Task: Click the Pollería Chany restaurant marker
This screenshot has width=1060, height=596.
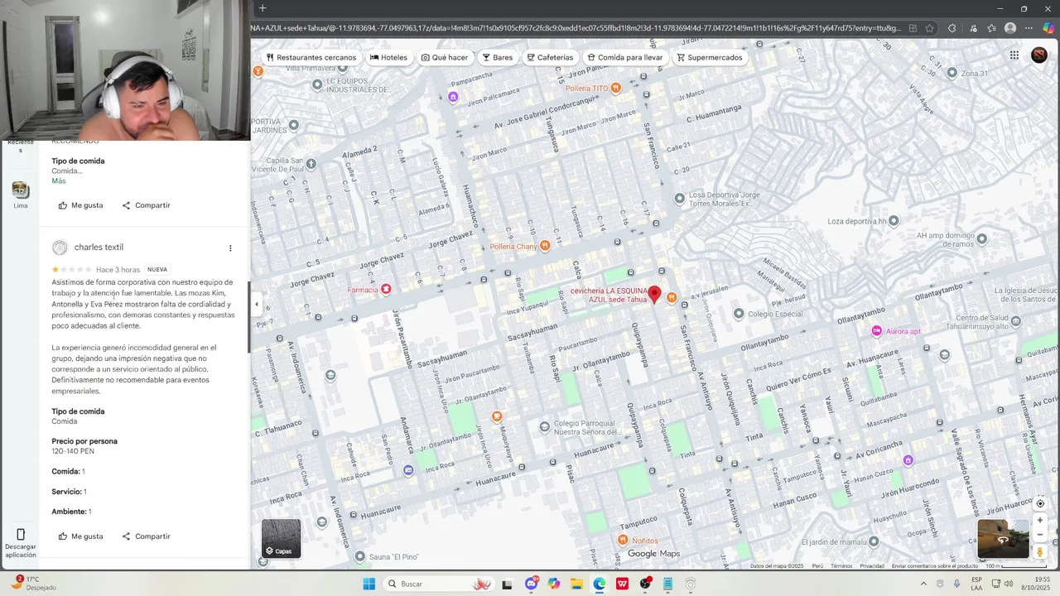Action: (x=545, y=246)
